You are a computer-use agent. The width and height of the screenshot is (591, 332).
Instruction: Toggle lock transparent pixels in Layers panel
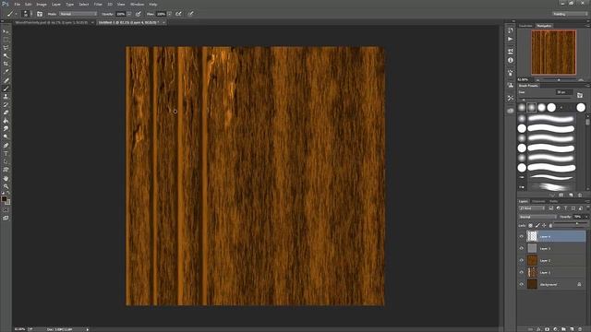[x=530, y=225]
